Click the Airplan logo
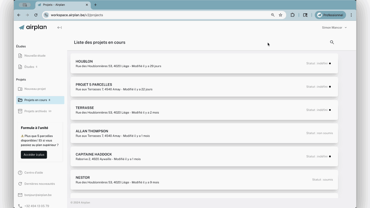The width and height of the screenshot is (370, 208). [33, 27]
